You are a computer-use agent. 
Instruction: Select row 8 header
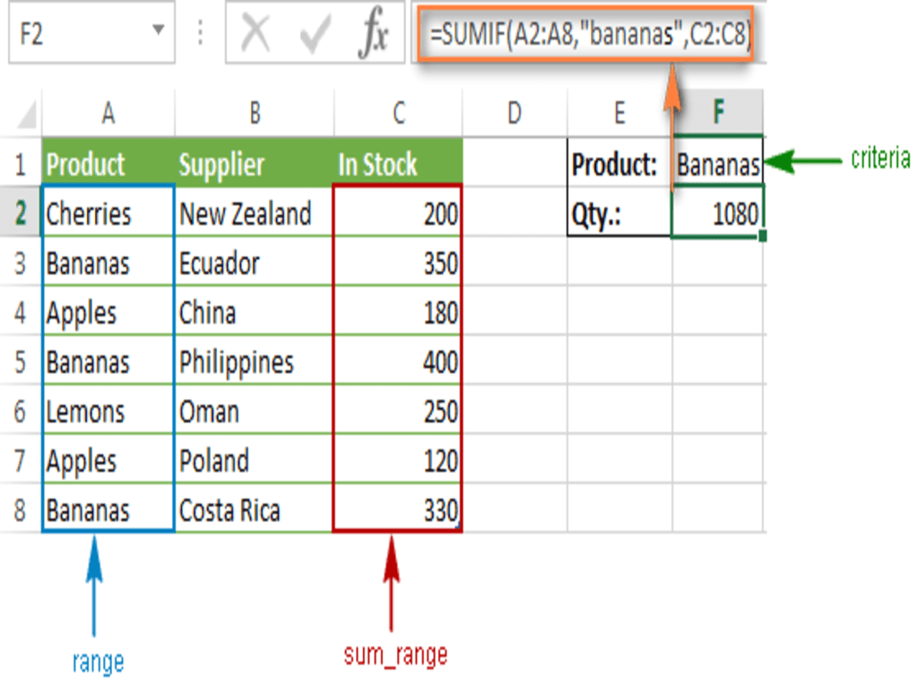pos(20,510)
